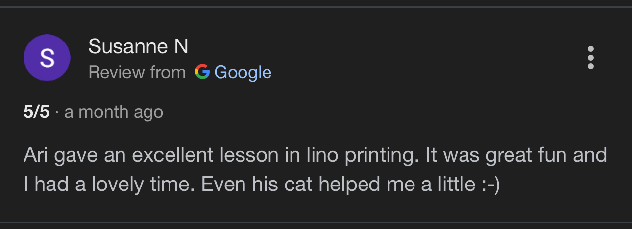Click the purple S profile avatar
The height and width of the screenshot is (229, 632).
(47, 58)
